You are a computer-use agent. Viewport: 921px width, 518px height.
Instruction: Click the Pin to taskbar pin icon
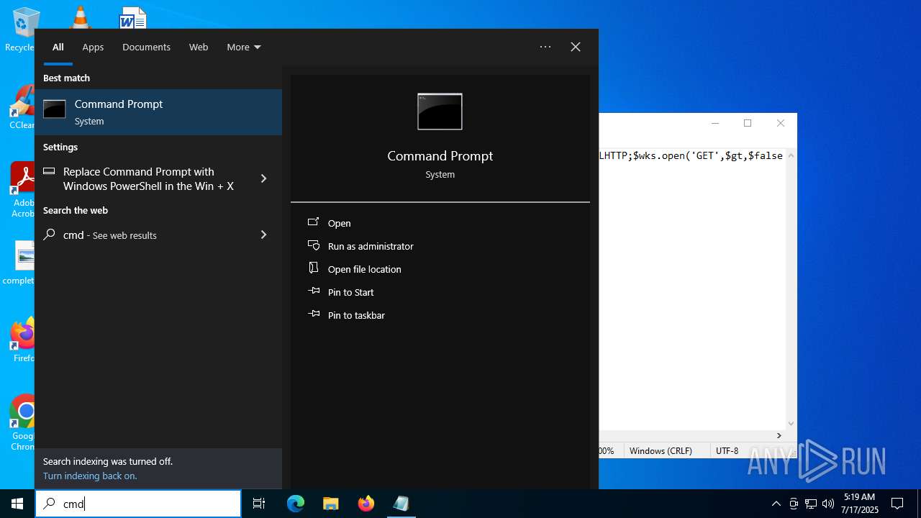tap(314, 314)
